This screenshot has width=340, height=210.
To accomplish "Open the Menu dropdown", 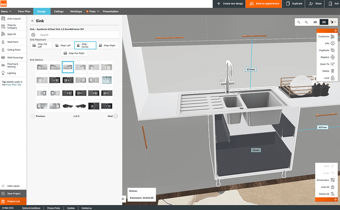I will tap(5, 11).
